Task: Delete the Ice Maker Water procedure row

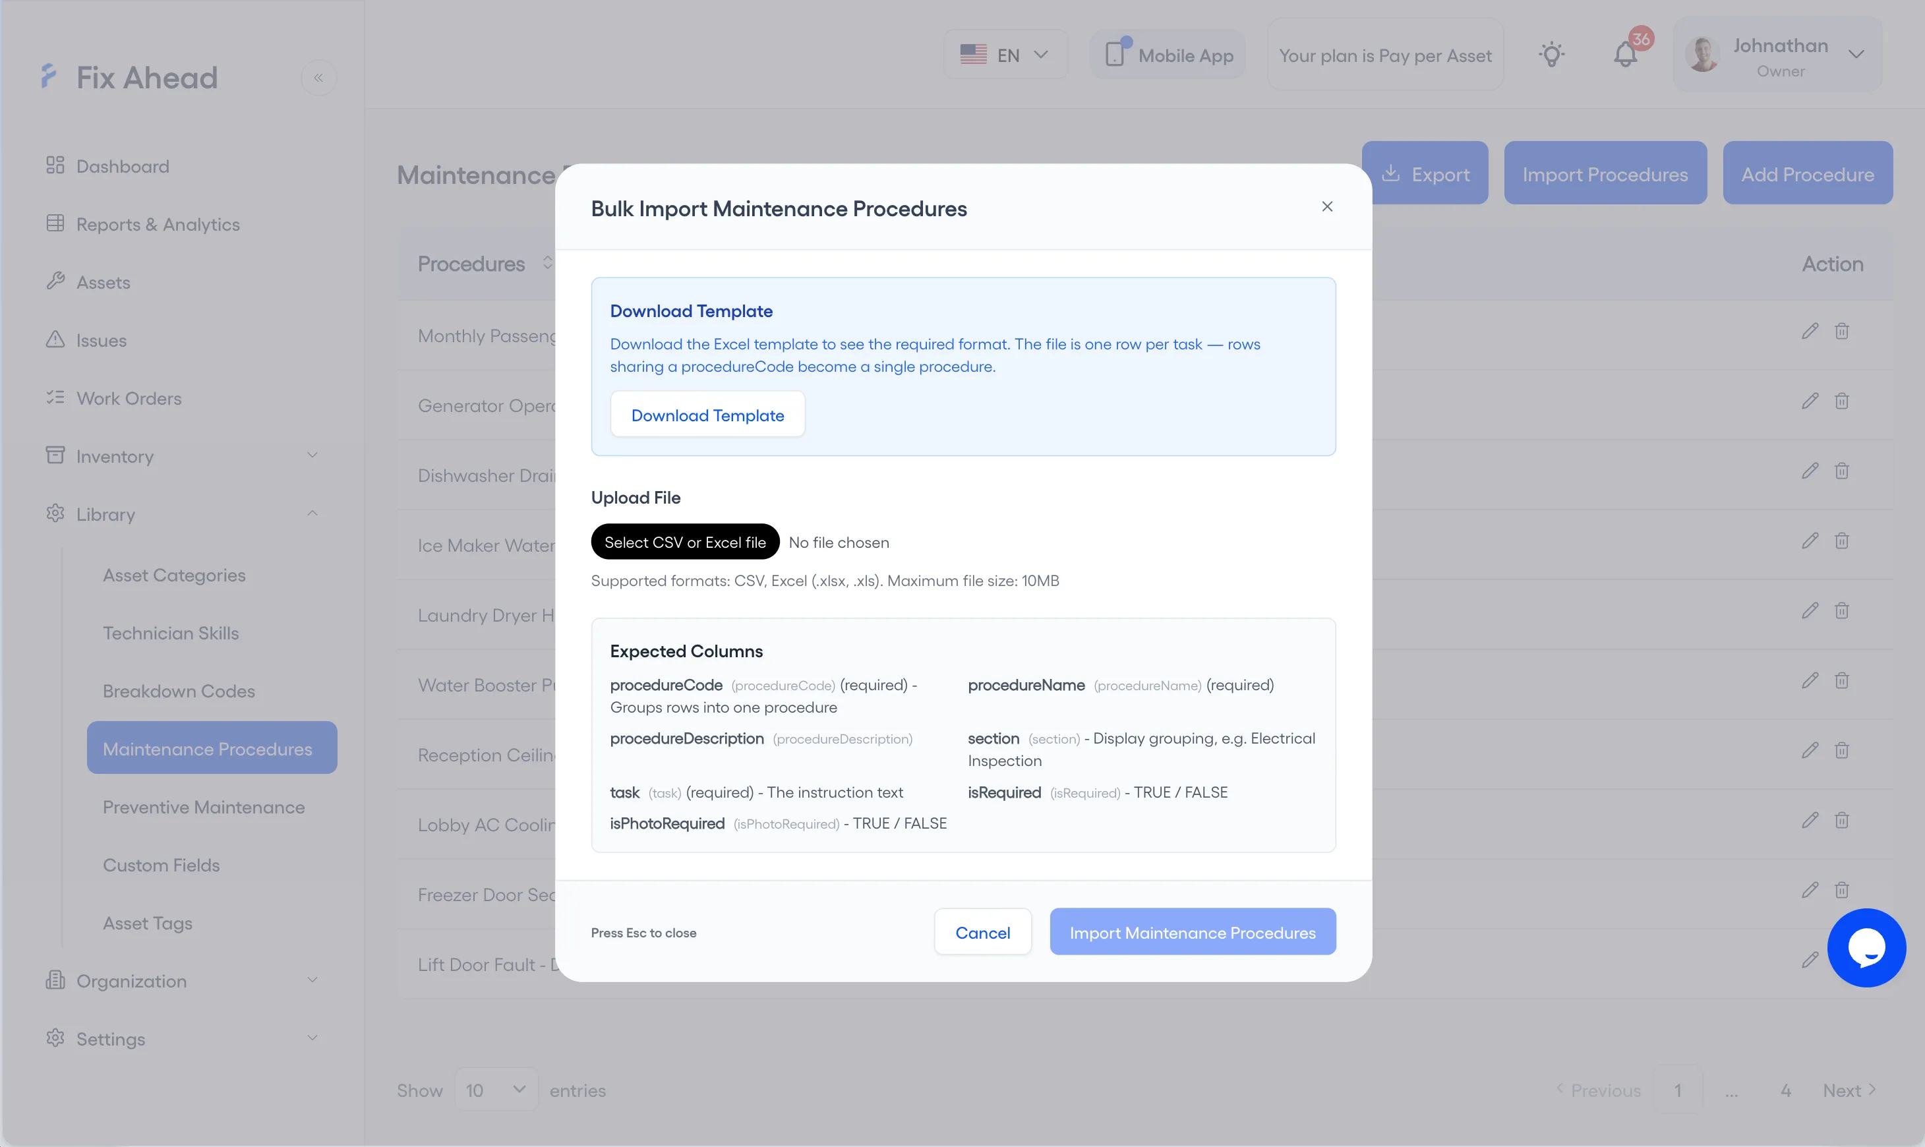Action: click(x=1841, y=541)
